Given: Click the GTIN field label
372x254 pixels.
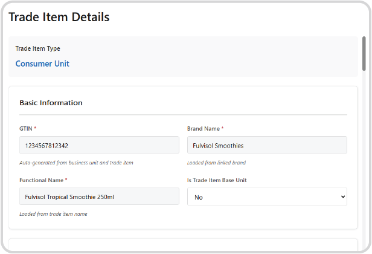Looking at the screenshot, I should (x=27, y=129).
